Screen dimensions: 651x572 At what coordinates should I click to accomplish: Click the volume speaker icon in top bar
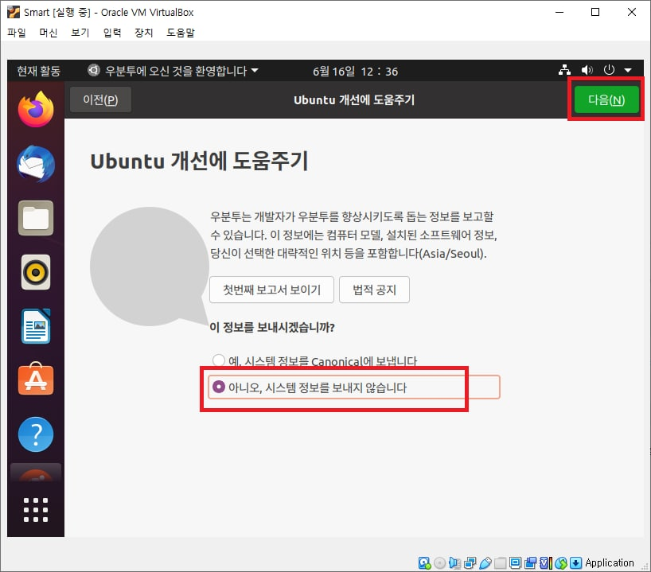pos(587,70)
